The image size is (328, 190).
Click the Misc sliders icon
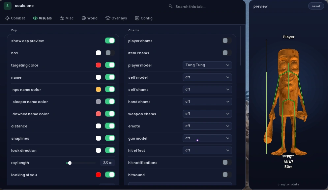[x=62, y=18]
